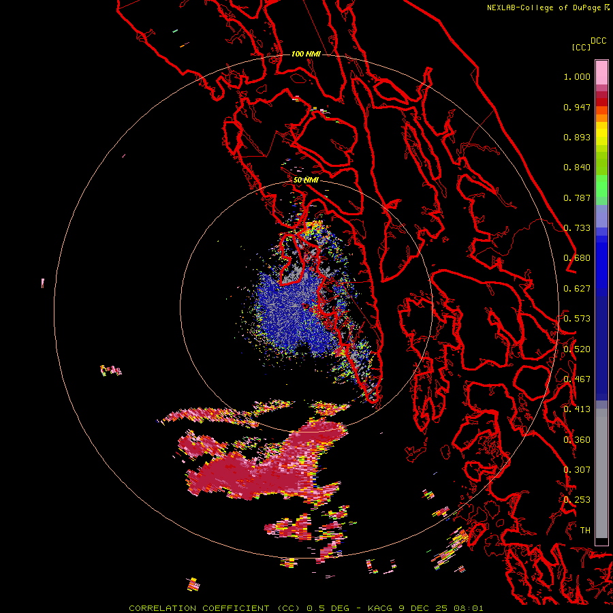Click the 0.680 value on the color scale
Image resolution: width=613 pixels, height=613 pixels.
pos(577,258)
